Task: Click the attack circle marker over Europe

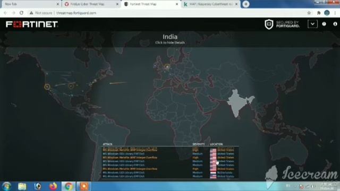Action: point(167,67)
